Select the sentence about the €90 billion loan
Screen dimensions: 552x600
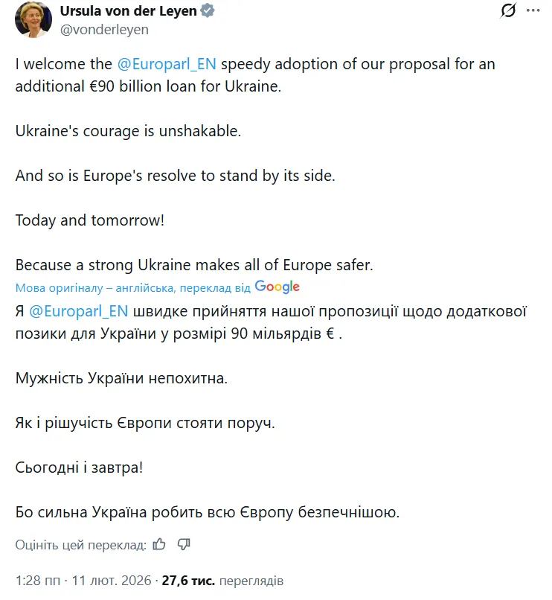coord(253,73)
